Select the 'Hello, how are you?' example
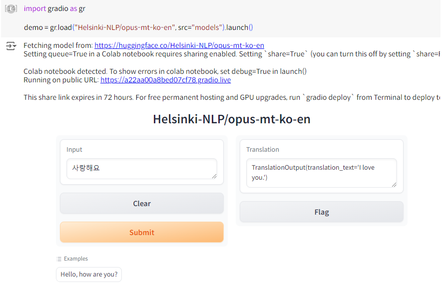442x288 pixels. click(89, 274)
